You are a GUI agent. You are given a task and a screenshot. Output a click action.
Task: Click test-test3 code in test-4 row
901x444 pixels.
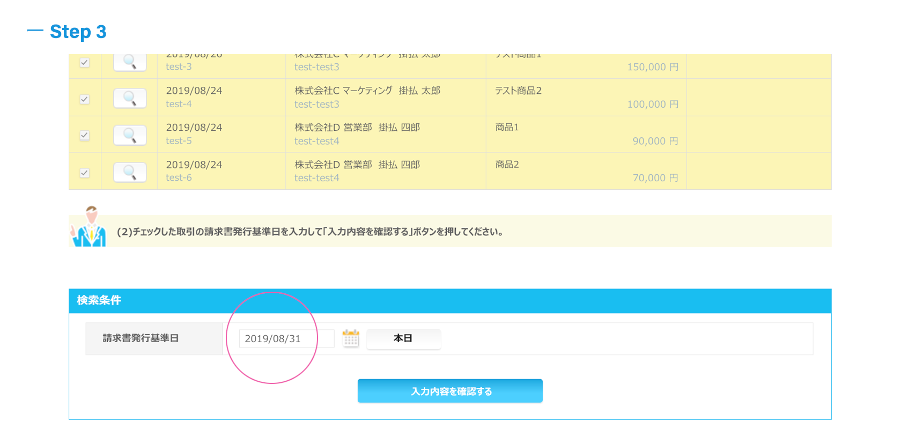[316, 104]
